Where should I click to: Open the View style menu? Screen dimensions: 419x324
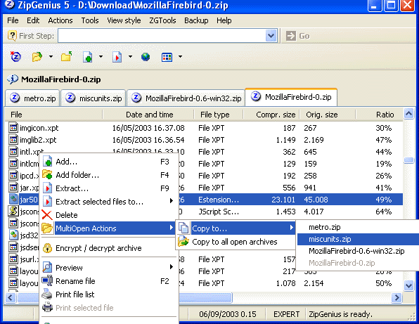(x=124, y=20)
